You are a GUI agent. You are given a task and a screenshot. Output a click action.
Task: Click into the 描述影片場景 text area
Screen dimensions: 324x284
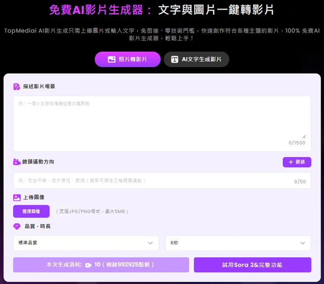(162, 123)
